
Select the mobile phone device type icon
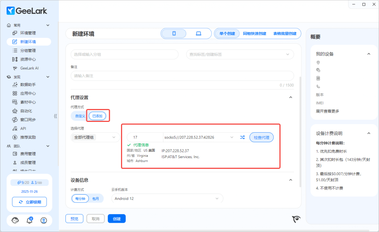pyautogui.click(x=174, y=34)
